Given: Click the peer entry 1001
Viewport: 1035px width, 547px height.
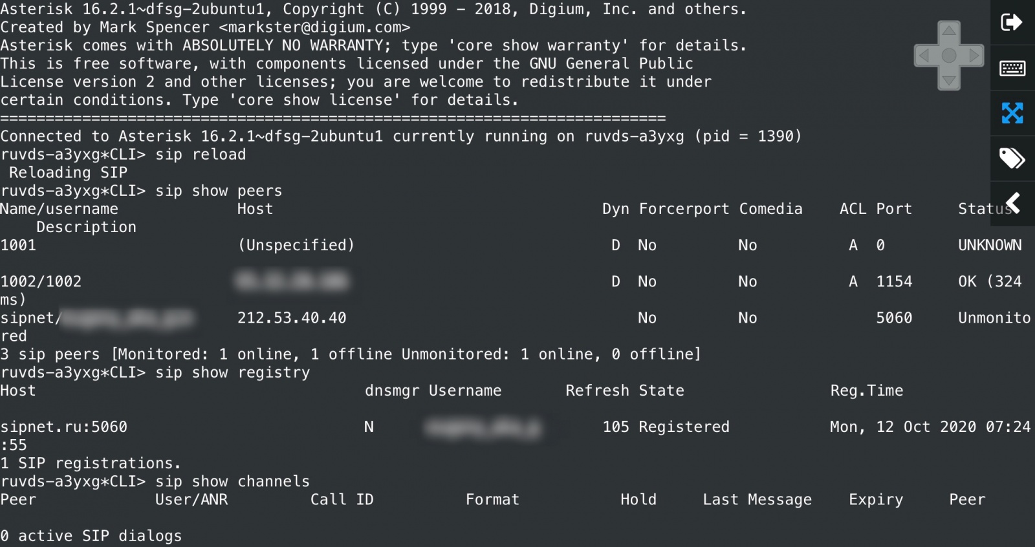Looking at the screenshot, I should pos(18,245).
